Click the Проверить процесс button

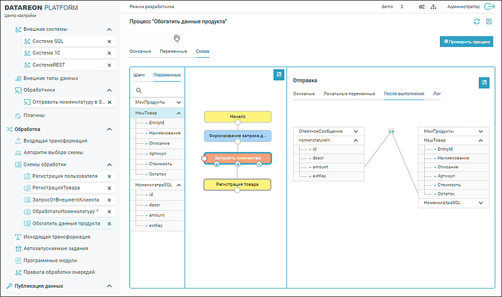466,41
